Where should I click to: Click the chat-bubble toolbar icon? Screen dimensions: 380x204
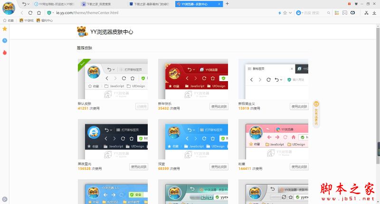345,13
